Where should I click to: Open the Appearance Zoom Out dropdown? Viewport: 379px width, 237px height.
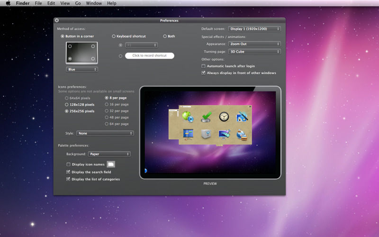tap(254, 44)
